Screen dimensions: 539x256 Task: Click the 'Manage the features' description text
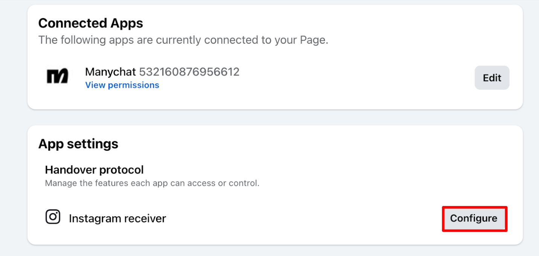[152, 184]
